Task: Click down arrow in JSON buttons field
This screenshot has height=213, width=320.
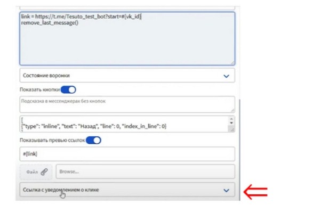Action: [231, 128]
